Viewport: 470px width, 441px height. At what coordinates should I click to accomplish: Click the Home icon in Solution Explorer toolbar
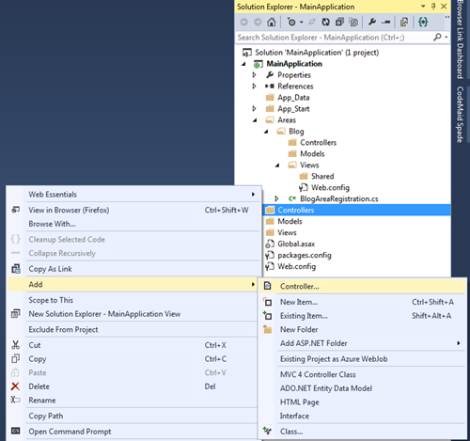(272, 22)
